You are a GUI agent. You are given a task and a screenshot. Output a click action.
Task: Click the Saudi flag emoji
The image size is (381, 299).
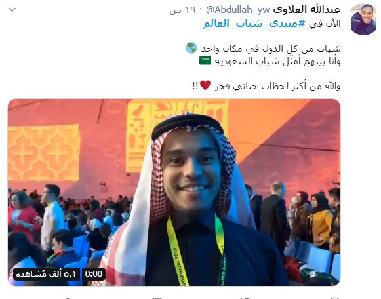coord(205,60)
